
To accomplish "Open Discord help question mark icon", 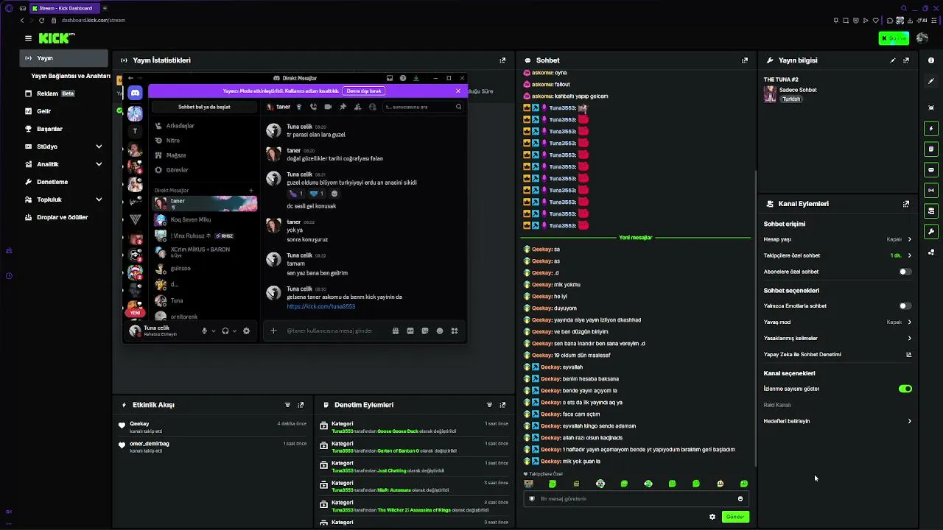I will [403, 78].
